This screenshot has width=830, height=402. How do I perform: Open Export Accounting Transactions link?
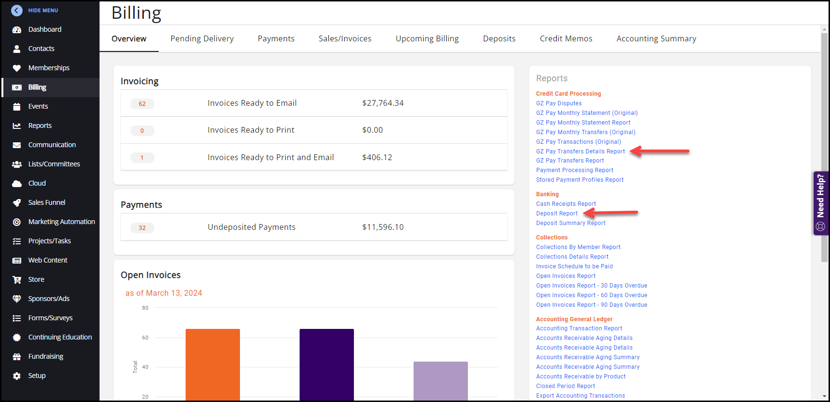click(580, 396)
